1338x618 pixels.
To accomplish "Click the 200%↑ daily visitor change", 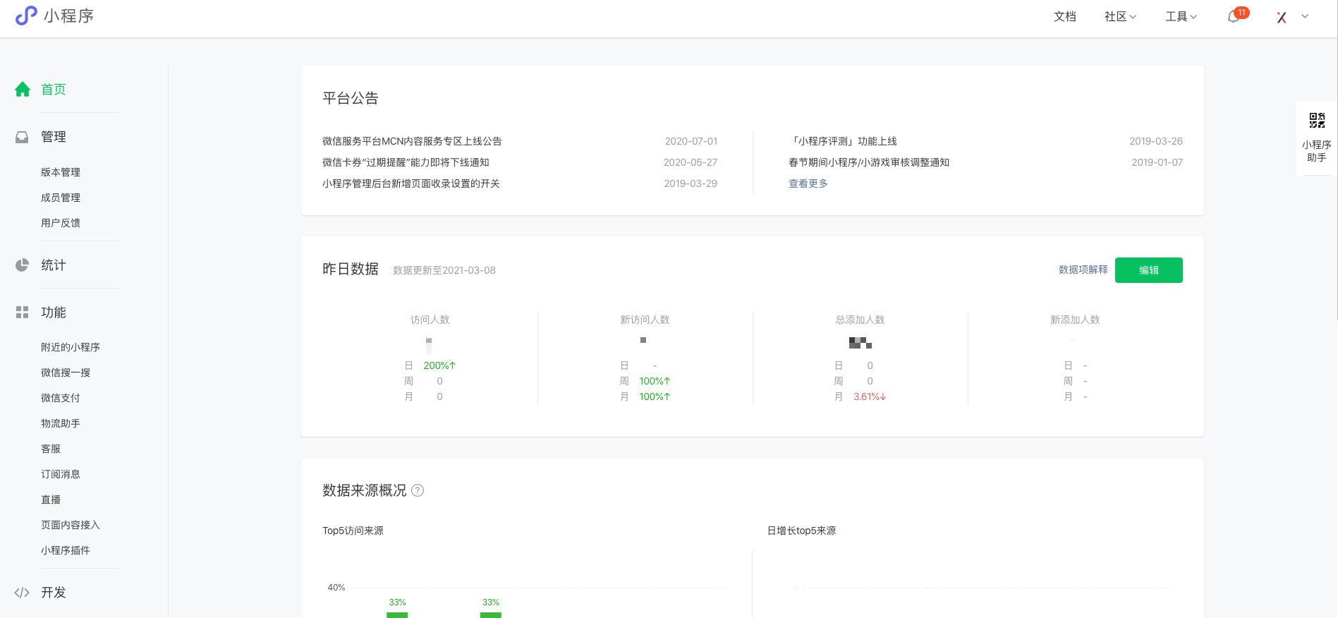I will (x=439, y=365).
